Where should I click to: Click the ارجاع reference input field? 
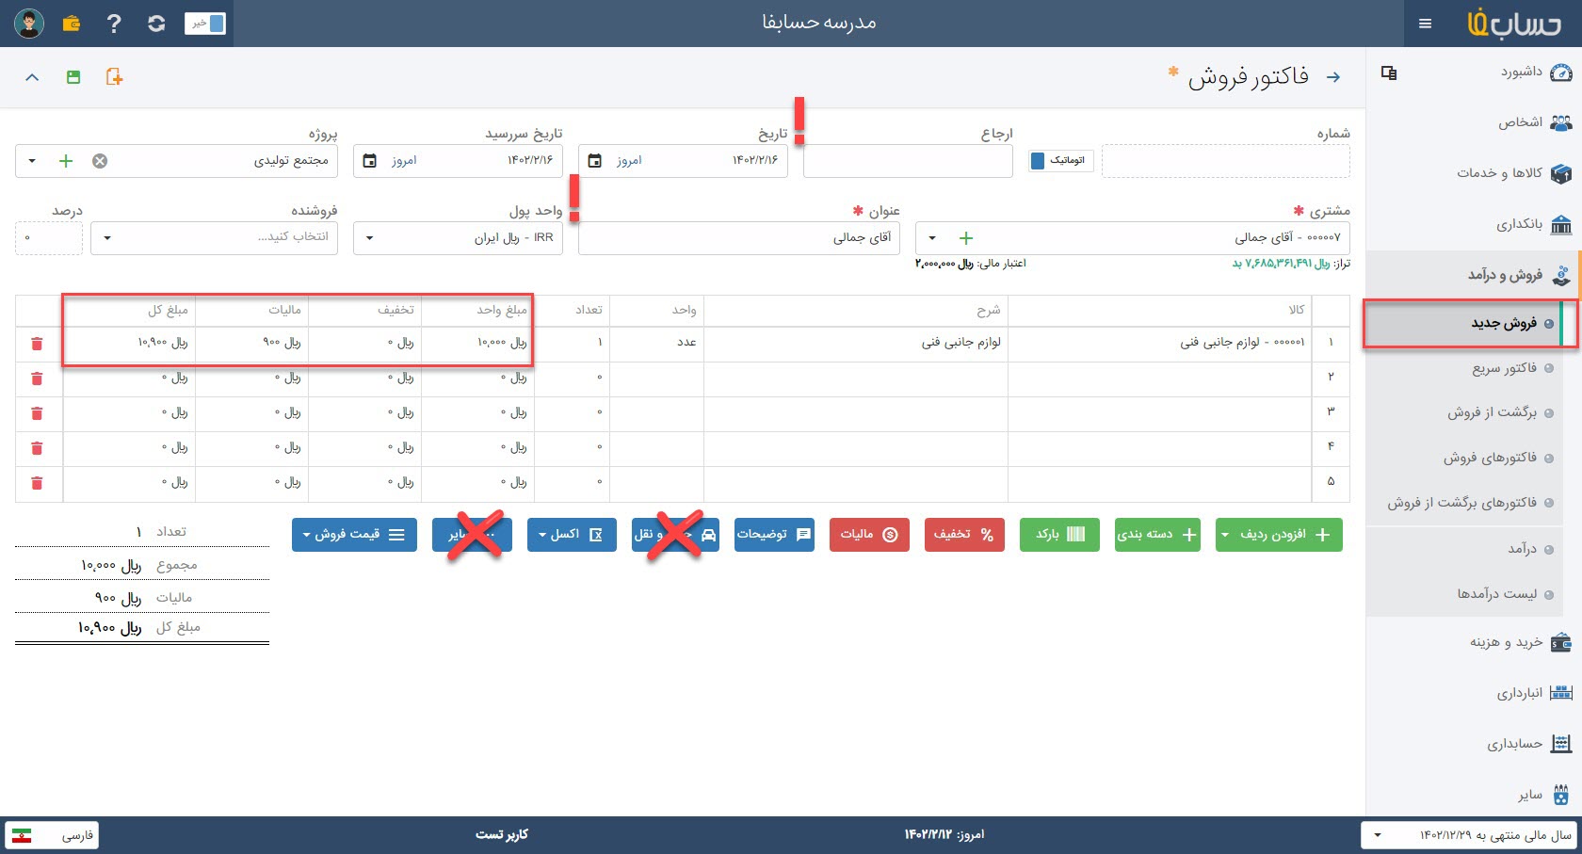tap(908, 161)
